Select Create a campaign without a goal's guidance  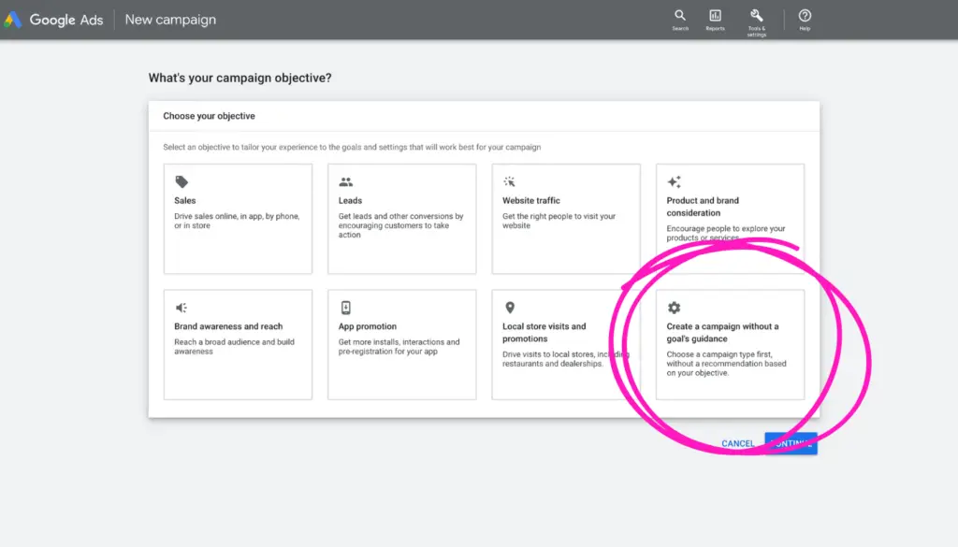click(730, 345)
